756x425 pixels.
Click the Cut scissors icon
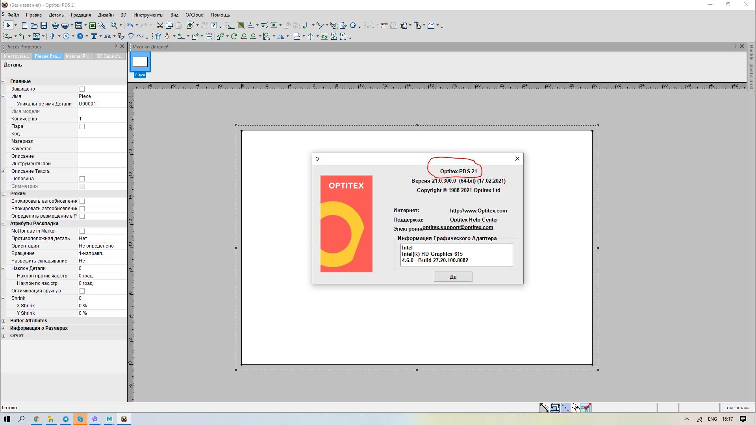pos(159,26)
